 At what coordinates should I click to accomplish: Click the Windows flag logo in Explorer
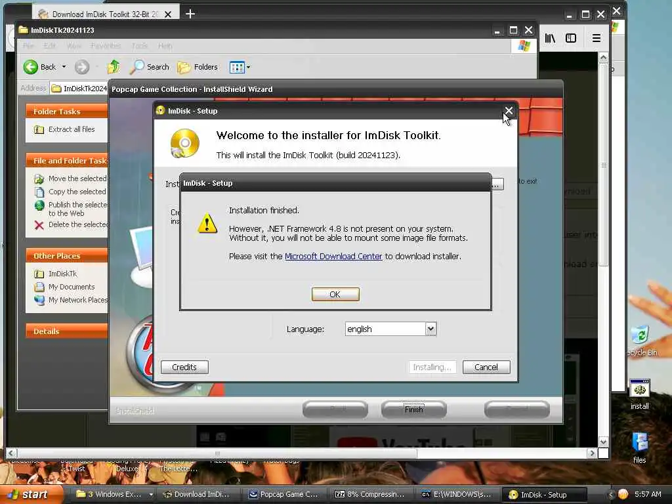[524, 45]
